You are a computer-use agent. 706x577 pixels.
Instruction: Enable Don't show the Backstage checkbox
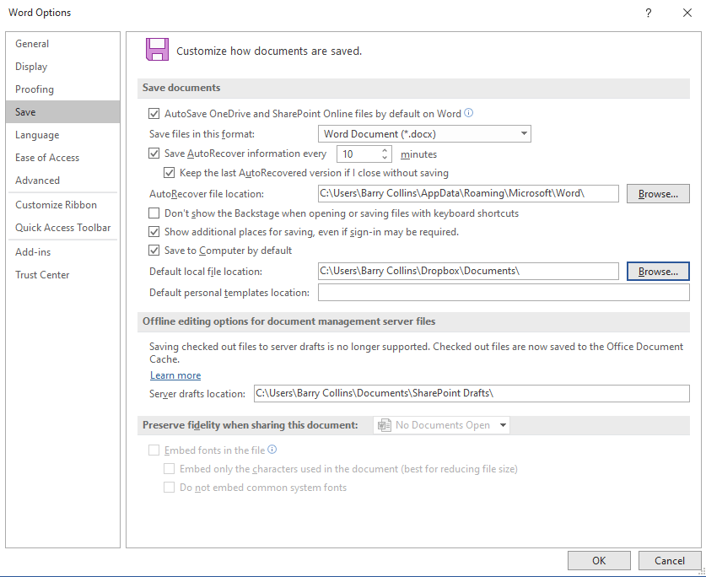(x=154, y=213)
